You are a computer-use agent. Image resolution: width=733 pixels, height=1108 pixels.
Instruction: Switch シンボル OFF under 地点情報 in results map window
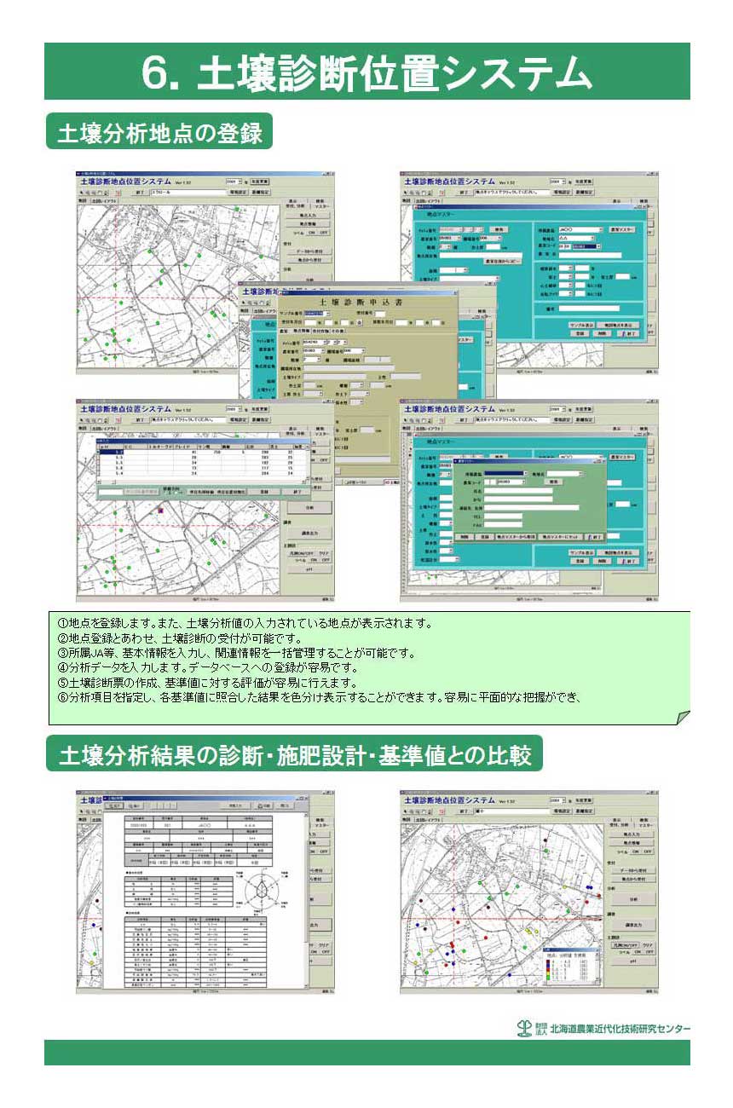click(648, 851)
